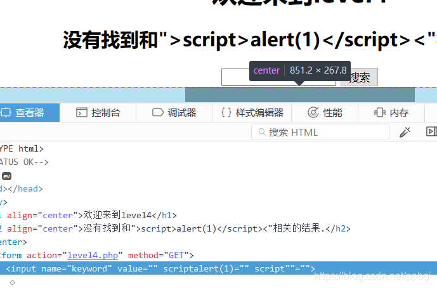Click the console icon beside 控制台

tap(82, 113)
